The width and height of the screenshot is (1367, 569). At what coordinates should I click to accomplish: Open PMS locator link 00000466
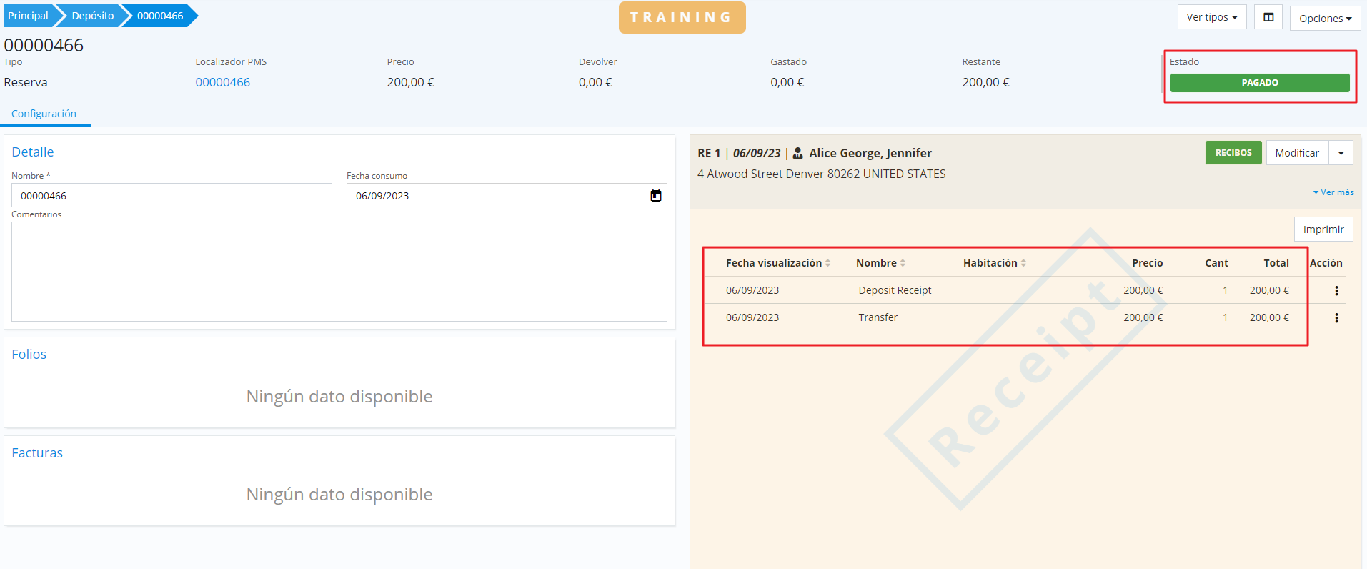click(x=223, y=82)
